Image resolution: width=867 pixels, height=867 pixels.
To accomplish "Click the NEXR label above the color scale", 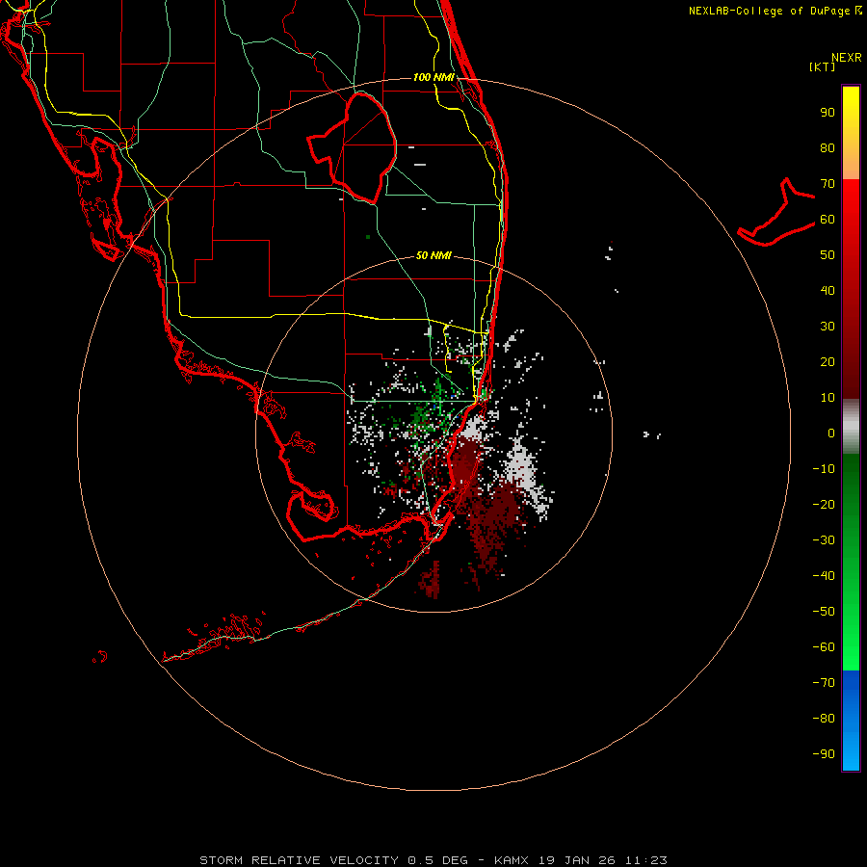I will 847,58.
